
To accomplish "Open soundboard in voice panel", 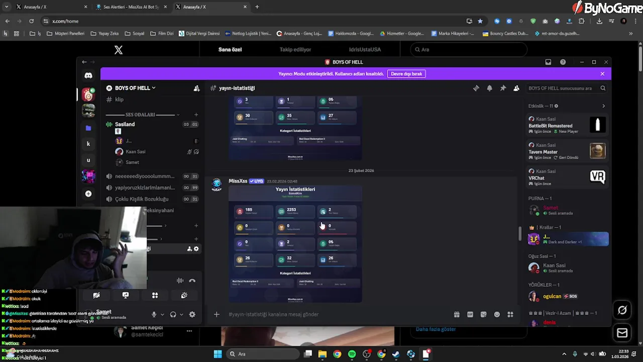I will [184, 295].
